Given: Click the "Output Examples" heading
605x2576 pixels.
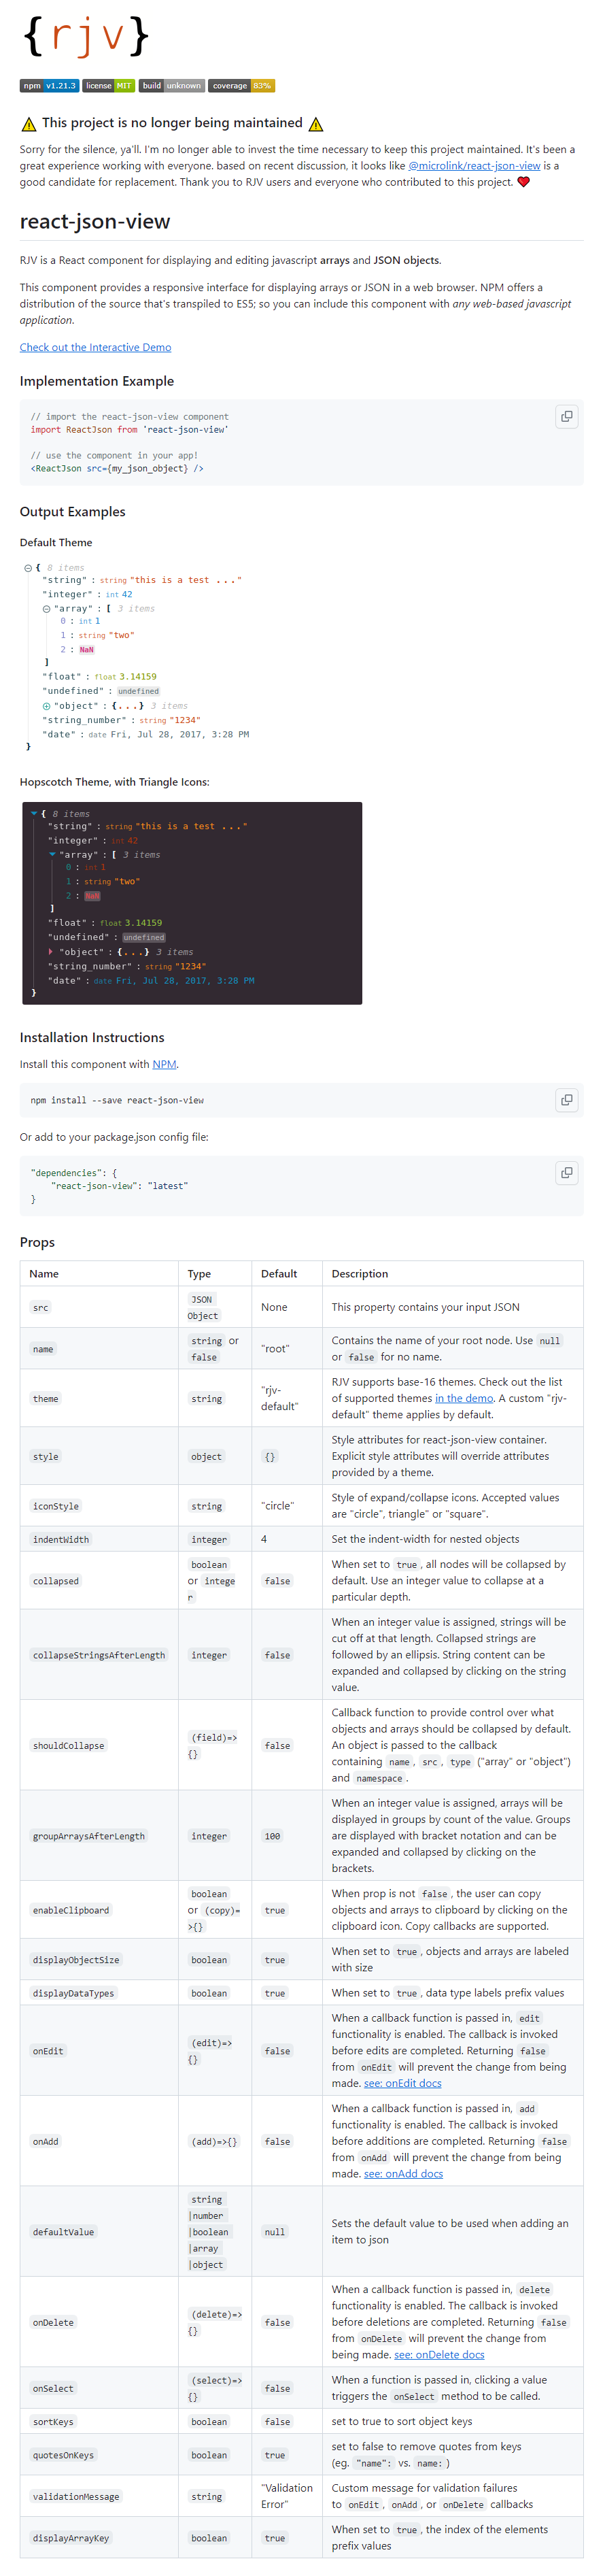Looking at the screenshot, I should (x=73, y=511).
